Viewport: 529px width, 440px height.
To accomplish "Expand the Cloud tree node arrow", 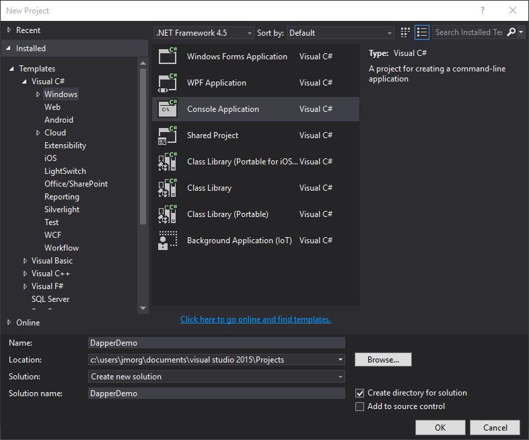I will pyautogui.click(x=38, y=133).
